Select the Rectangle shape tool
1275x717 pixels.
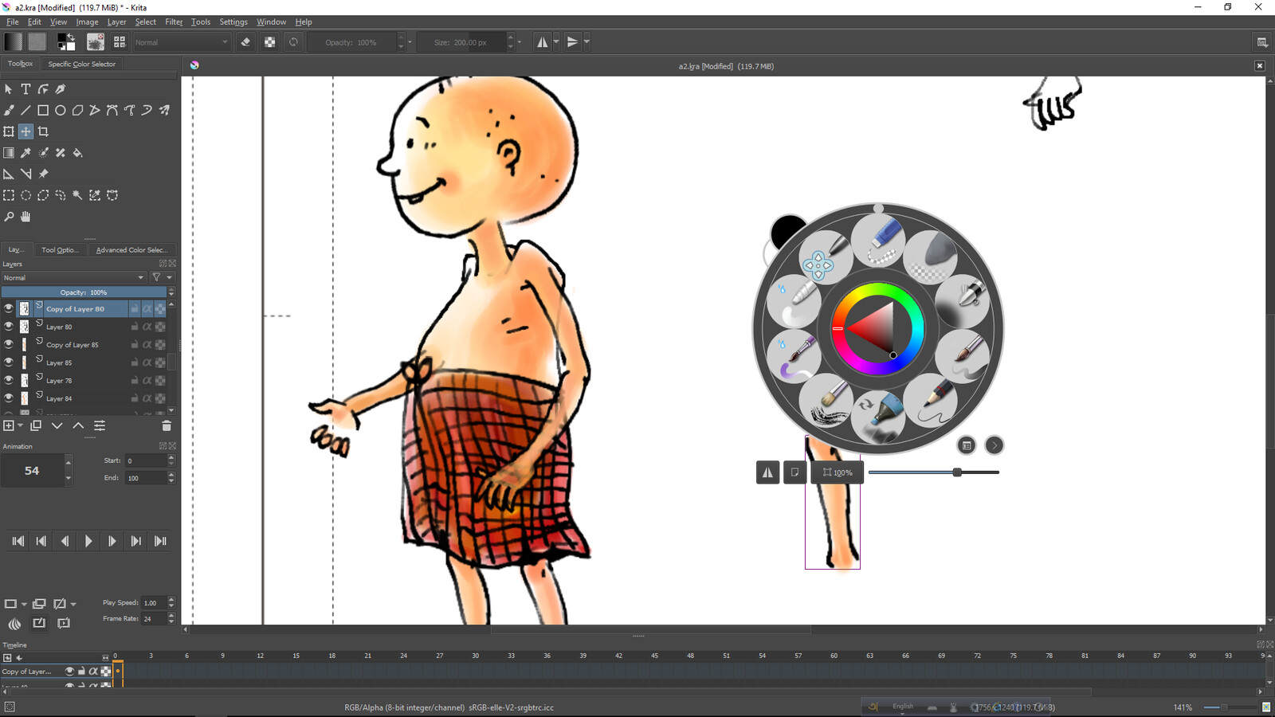coord(43,111)
